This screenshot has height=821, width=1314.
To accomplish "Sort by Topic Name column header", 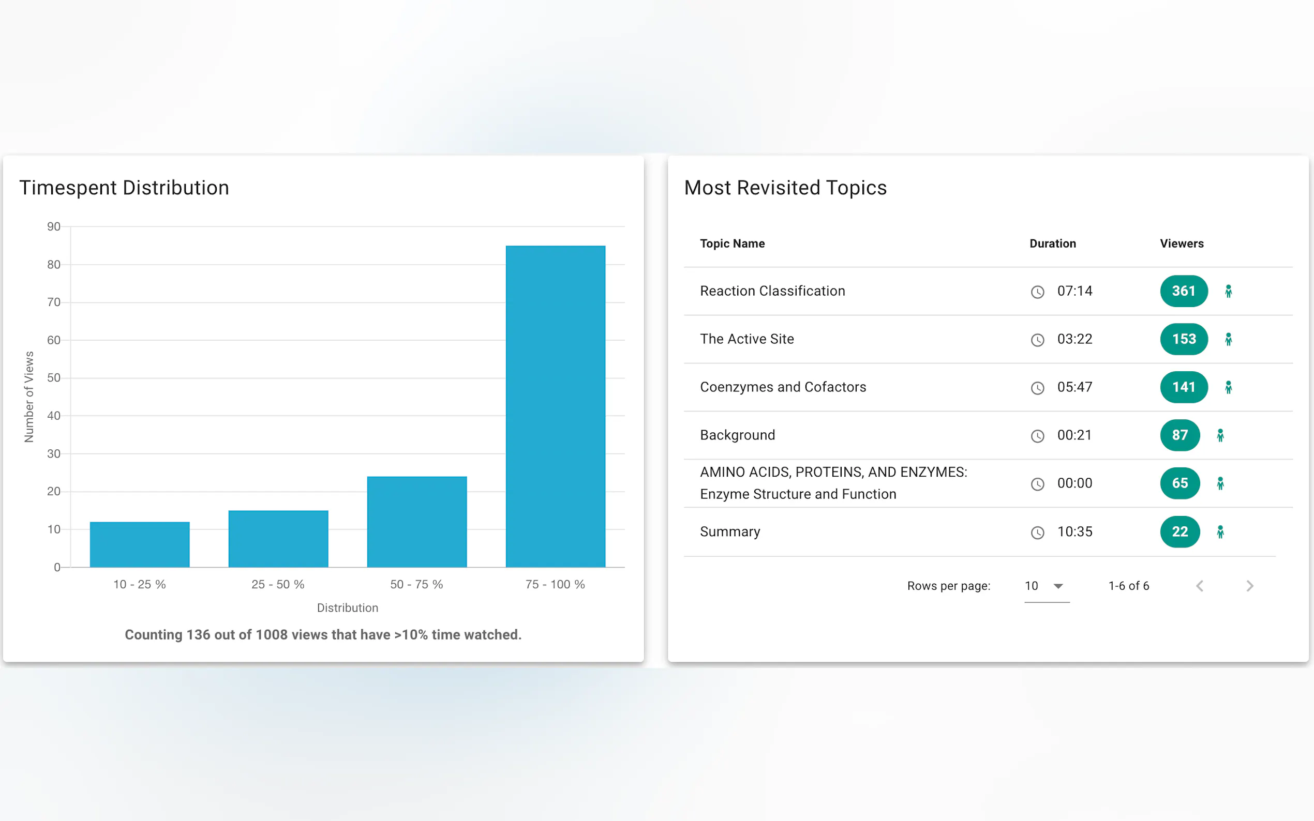I will (731, 244).
